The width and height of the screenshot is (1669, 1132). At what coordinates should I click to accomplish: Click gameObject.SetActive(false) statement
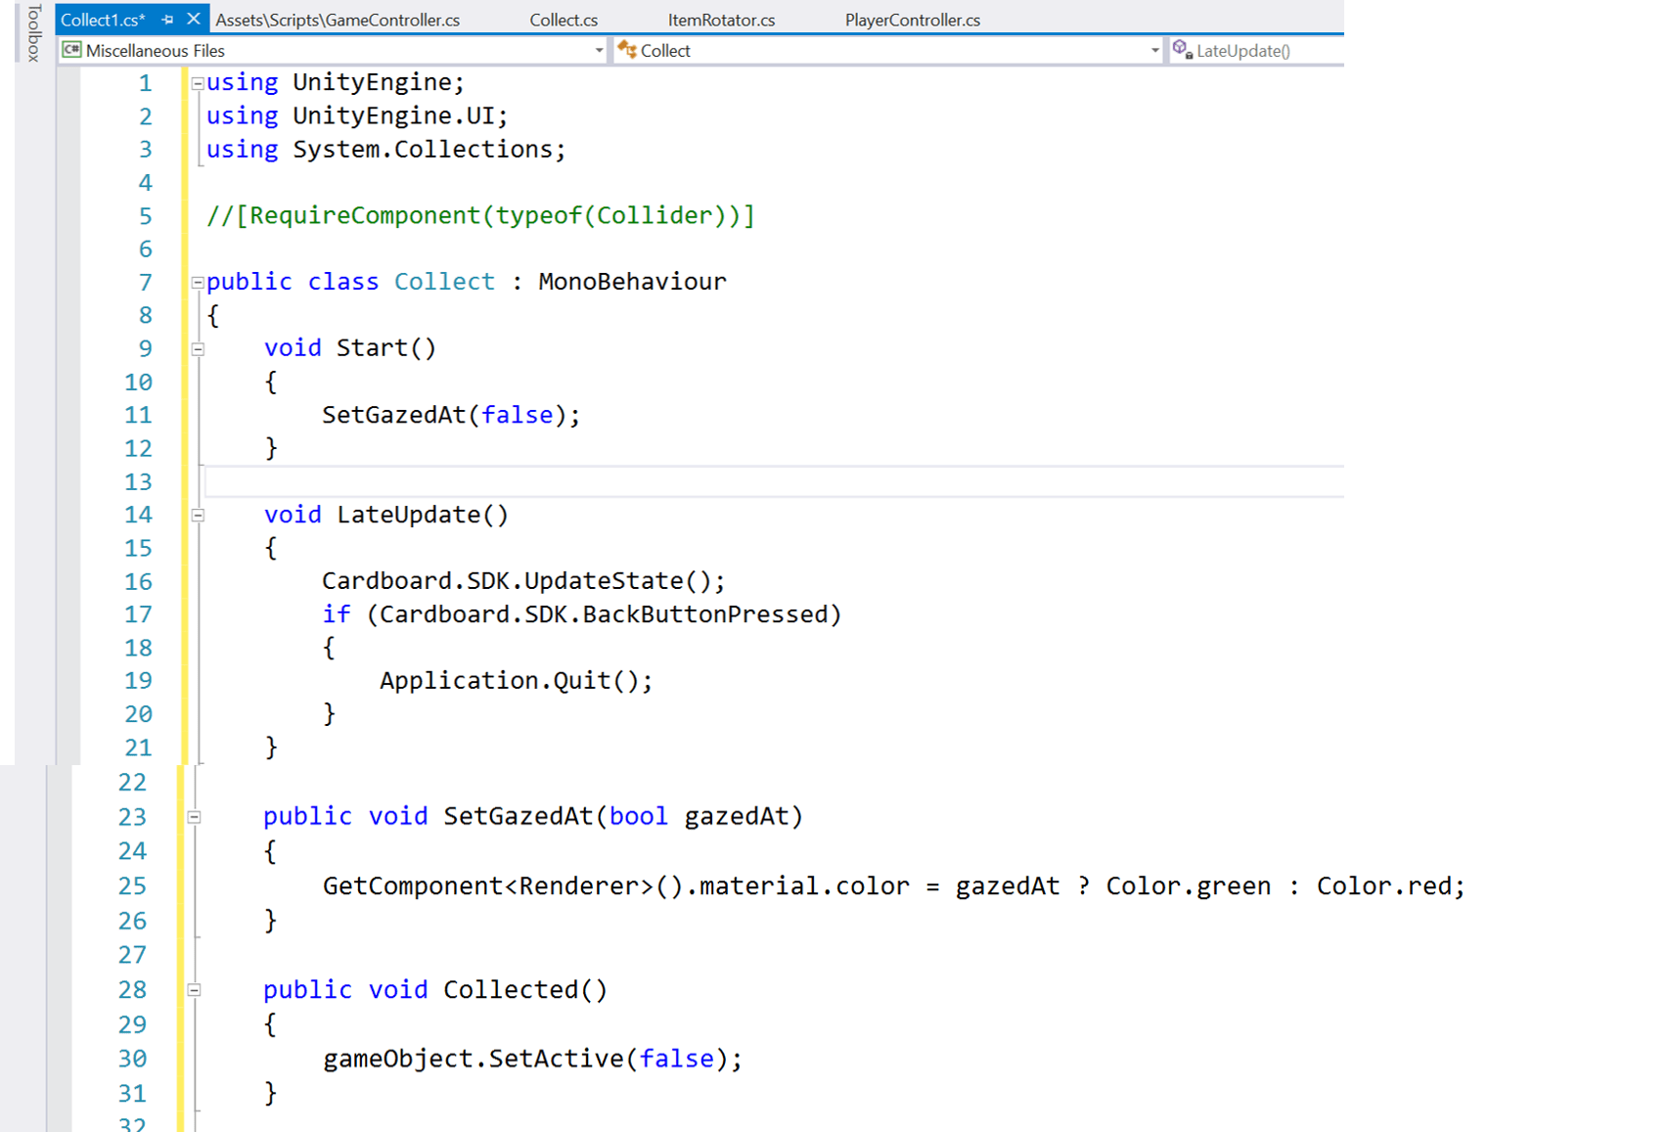532,1059
